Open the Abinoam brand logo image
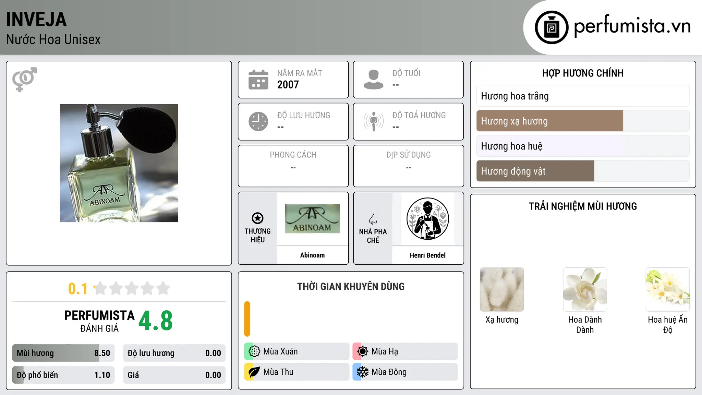The height and width of the screenshot is (395, 702). point(312,219)
